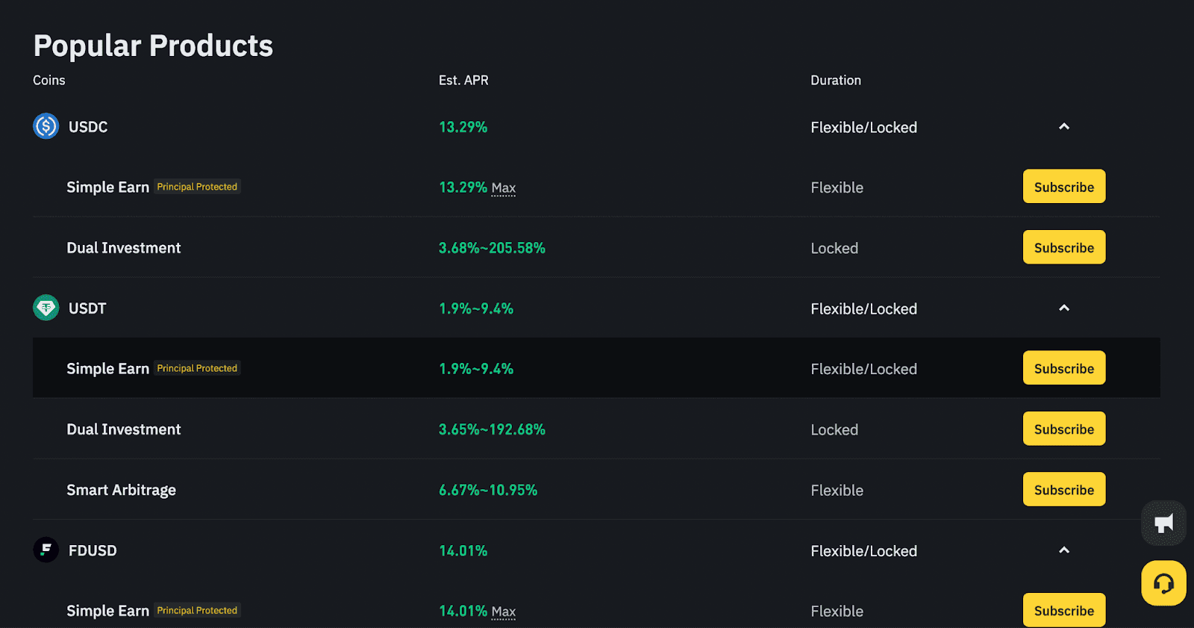Subscribe to FDUSD Simple Earn

point(1063,609)
